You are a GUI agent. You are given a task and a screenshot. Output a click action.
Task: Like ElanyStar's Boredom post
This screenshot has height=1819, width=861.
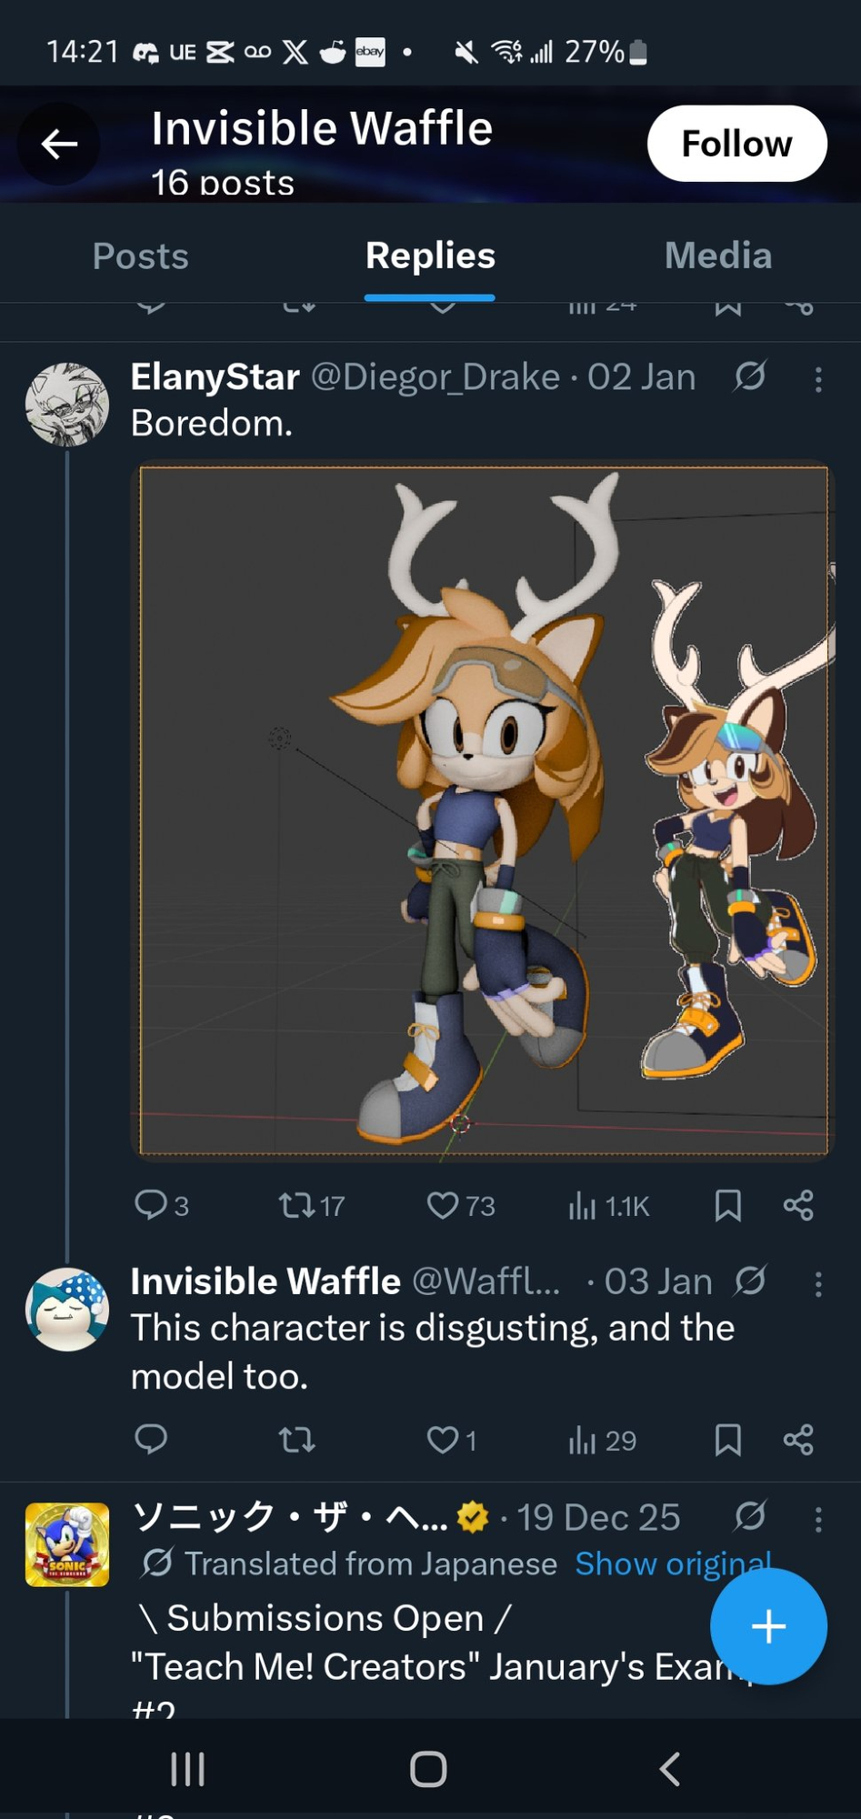pyautogui.click(x=443, y=1205)
